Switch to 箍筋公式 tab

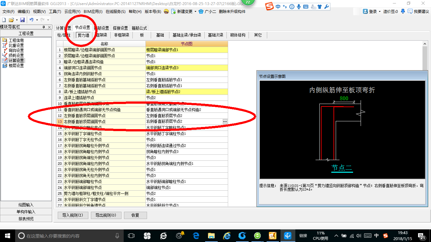139,28
